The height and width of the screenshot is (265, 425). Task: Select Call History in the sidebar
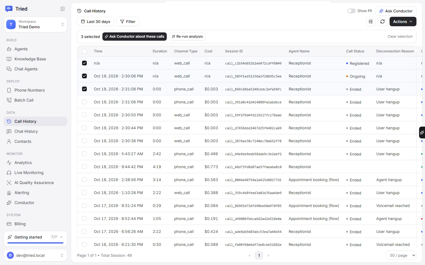point(35,121)
